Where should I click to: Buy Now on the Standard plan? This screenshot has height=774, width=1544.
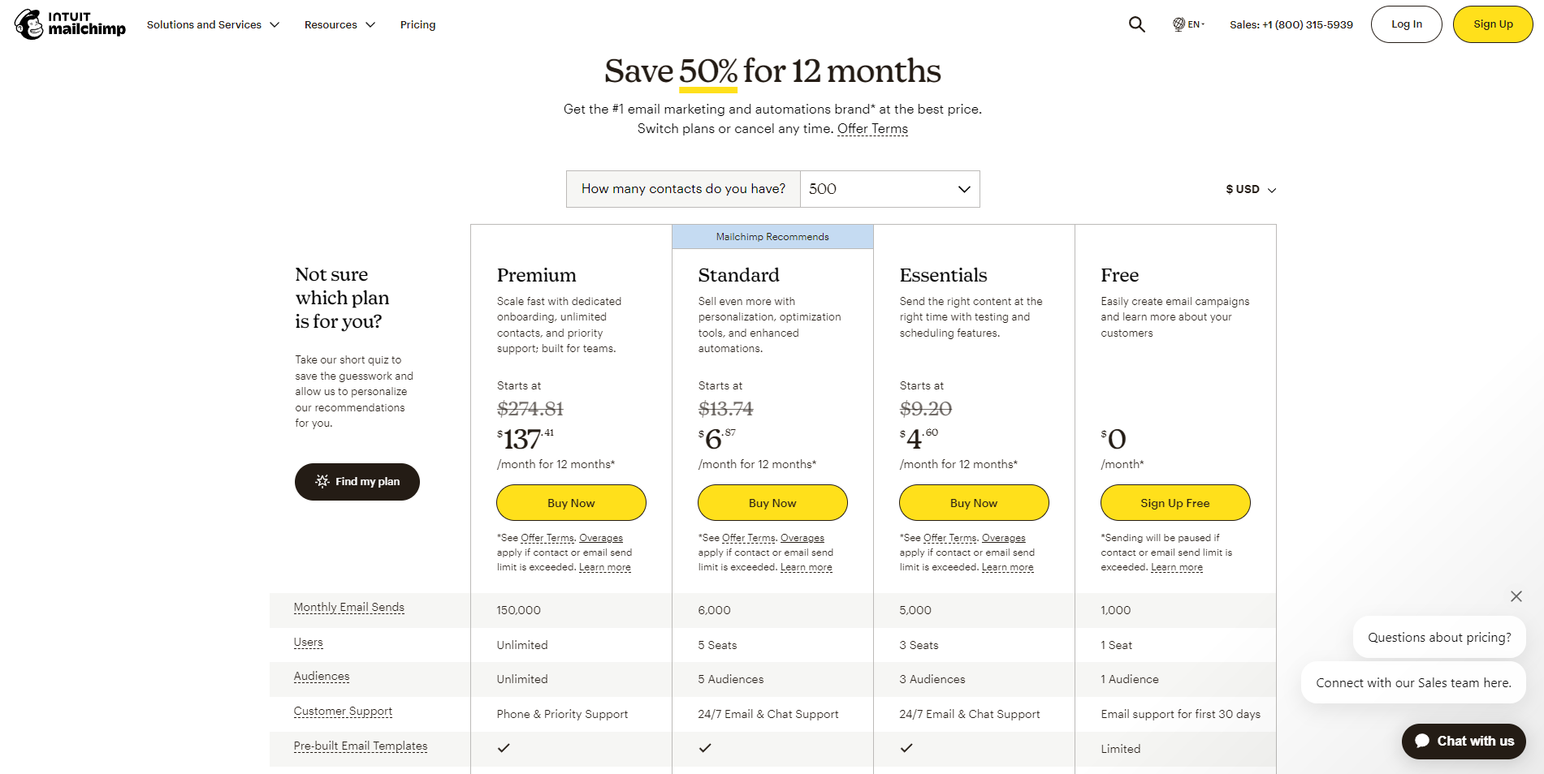[772, 502]
